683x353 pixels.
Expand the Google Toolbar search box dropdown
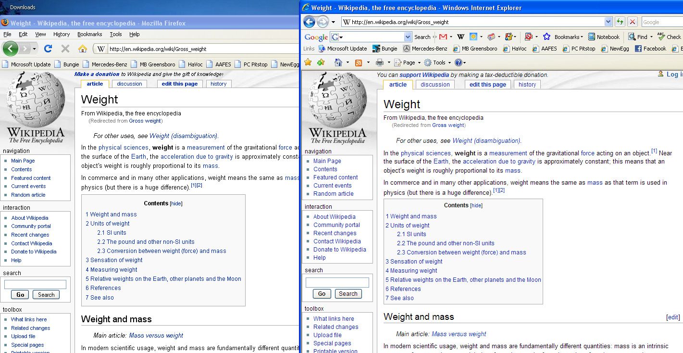point(408,37)
